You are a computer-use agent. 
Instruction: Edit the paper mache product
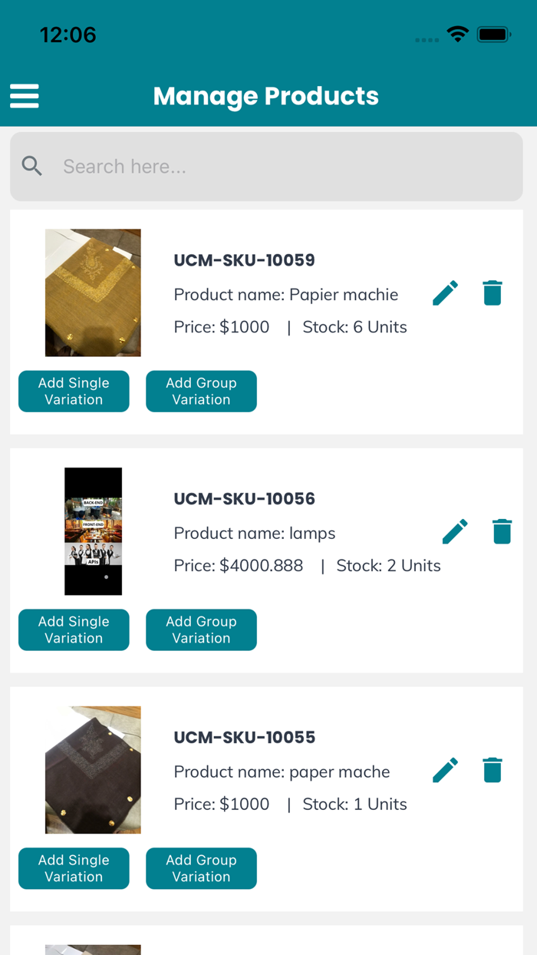pos(445,769)
